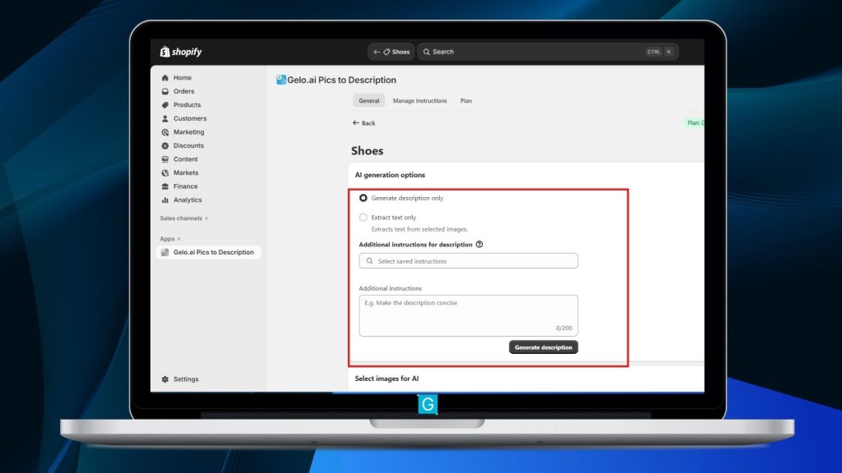The height and width of the screenshot is (473, 842).
Task: Open the Plan tab
Action: pyautogui.click(x=466, y=101)
